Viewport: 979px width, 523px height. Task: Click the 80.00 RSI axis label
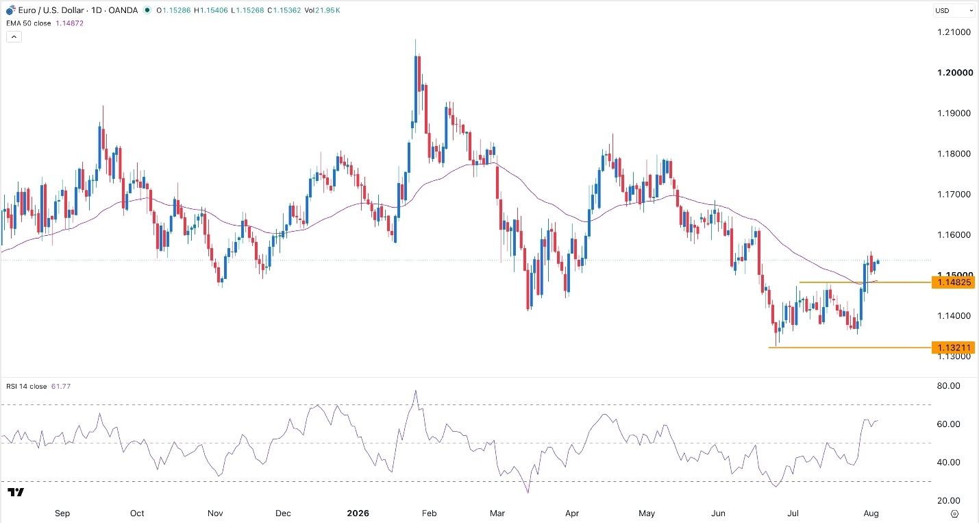tap(948, 386)
